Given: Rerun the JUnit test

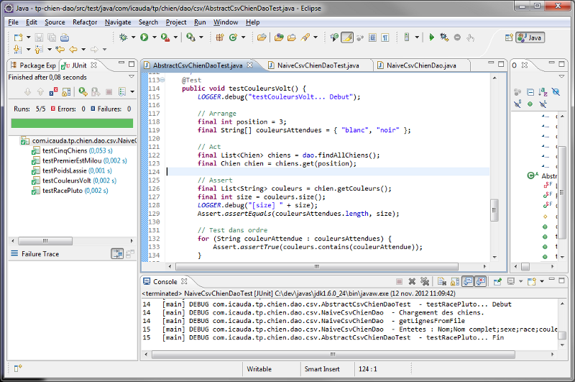Looking at the screenshot, I should coord(83,91).
